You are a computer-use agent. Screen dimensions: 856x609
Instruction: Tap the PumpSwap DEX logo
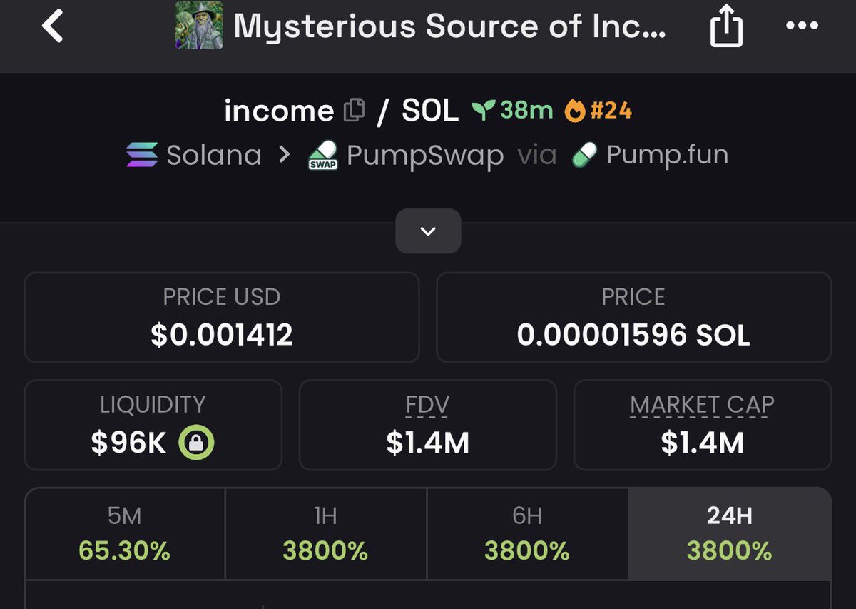pyautogui.click(x=323, y=155)
